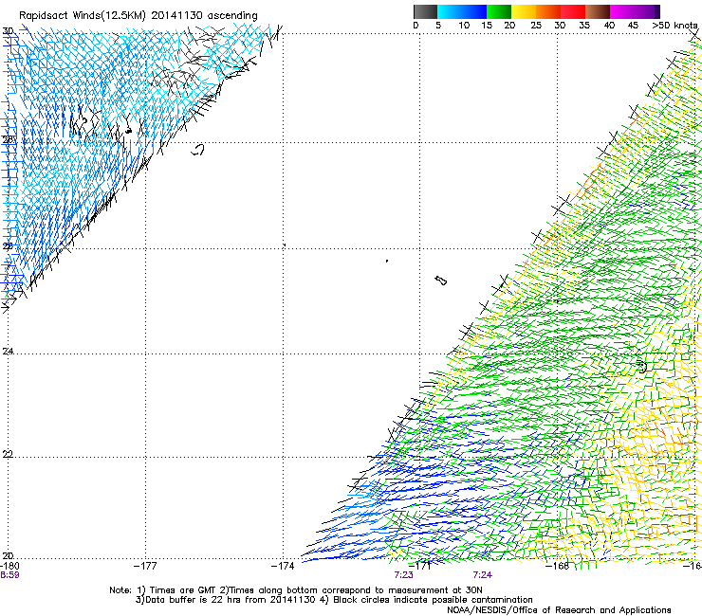Click the 'NOAA/NESDIS/Office of Research and Applications' credit
This screenshot has height=616, width=702.
[x=559, y=610]
